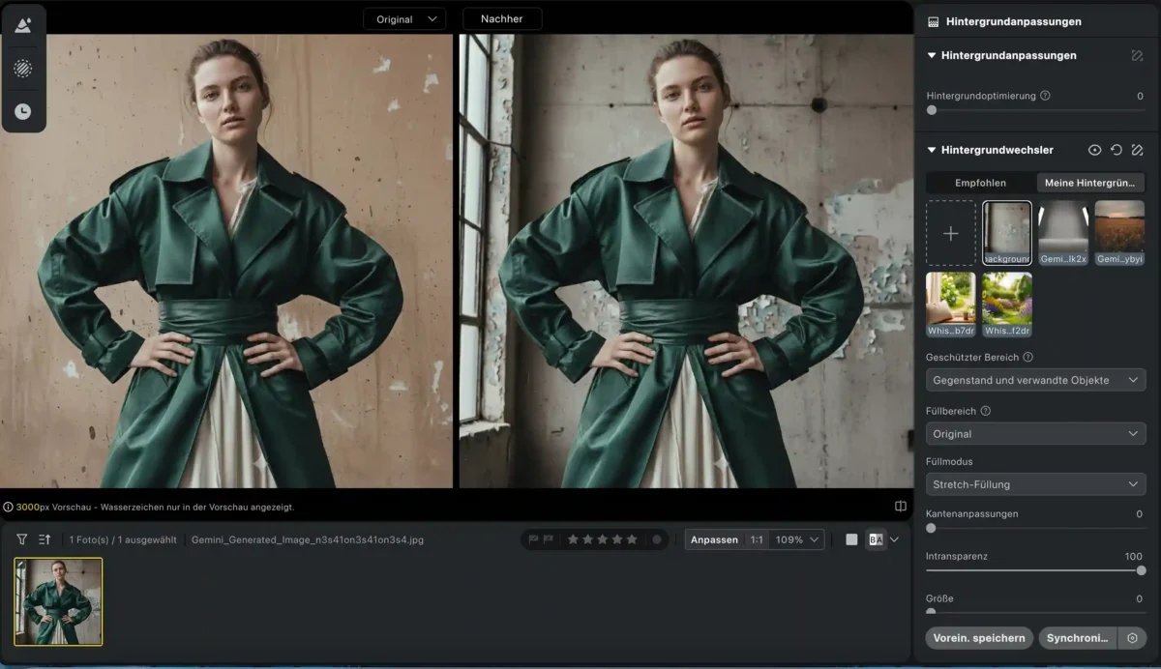This screenshot has height=669, width=1161.
Task: Open the Füllmodus Stretch-Füllung dropdown
Action: [1035, 484]
